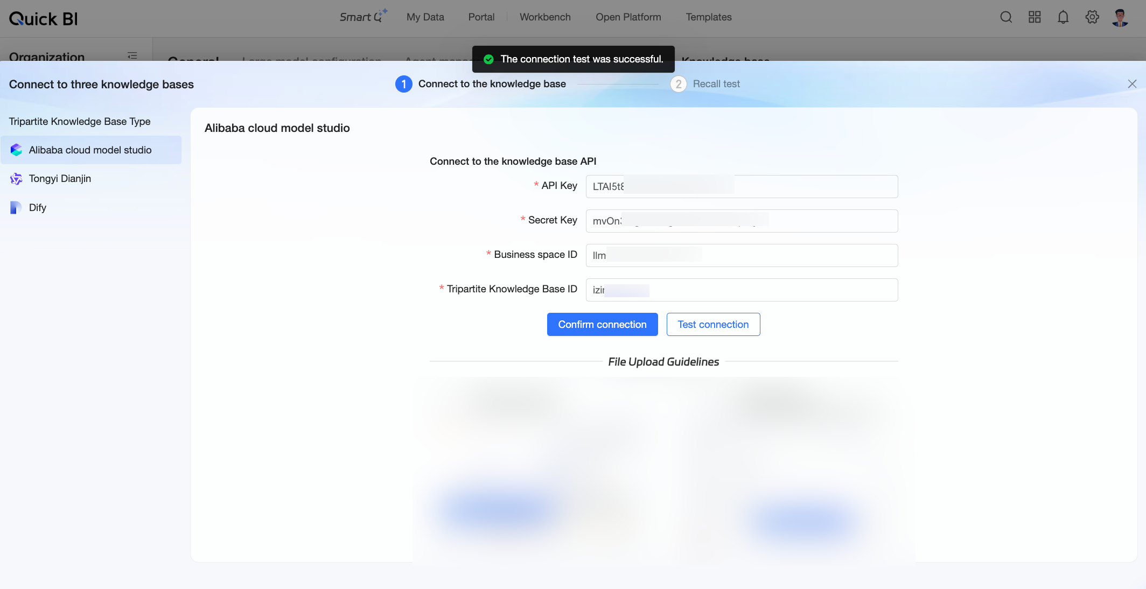Image resolution: width=1146 pixels, height=589 pixels.
Task: Click the connection test success message
Action: (x=574, y=59)
